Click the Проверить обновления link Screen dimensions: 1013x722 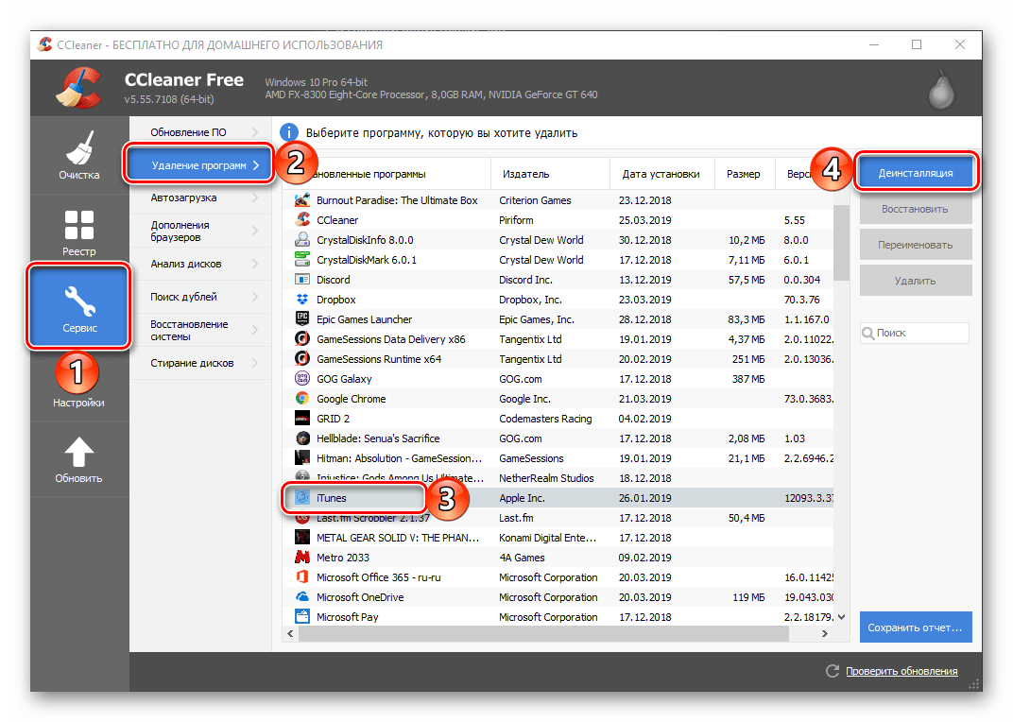tap(901, 671)
